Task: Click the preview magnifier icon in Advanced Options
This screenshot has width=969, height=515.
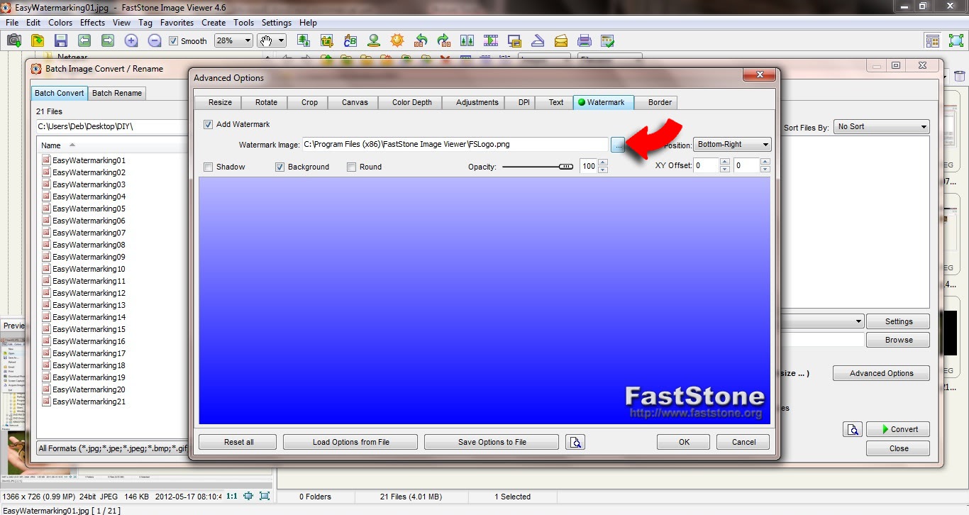Action: point(575,442)
